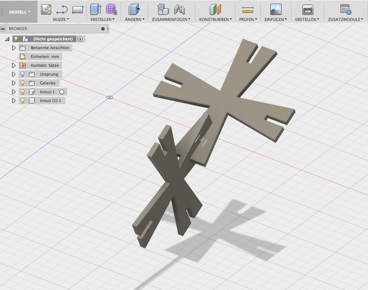This screenshot has height=290, width=368.
Task: Click the kreuz (1):1 component icon
Action: (32, 101)
